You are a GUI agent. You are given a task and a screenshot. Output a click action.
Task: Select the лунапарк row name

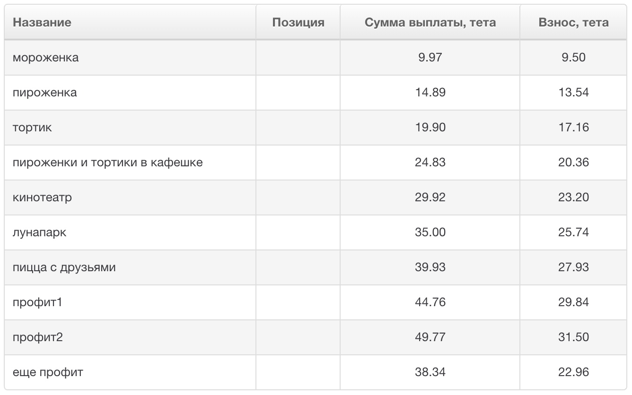tap(39, 232)
